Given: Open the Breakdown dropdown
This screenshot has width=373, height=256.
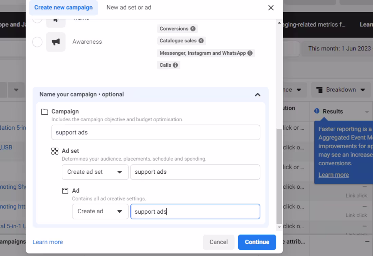Looking at the screenshot, I should pyautogui.click(x=341, y=89).
